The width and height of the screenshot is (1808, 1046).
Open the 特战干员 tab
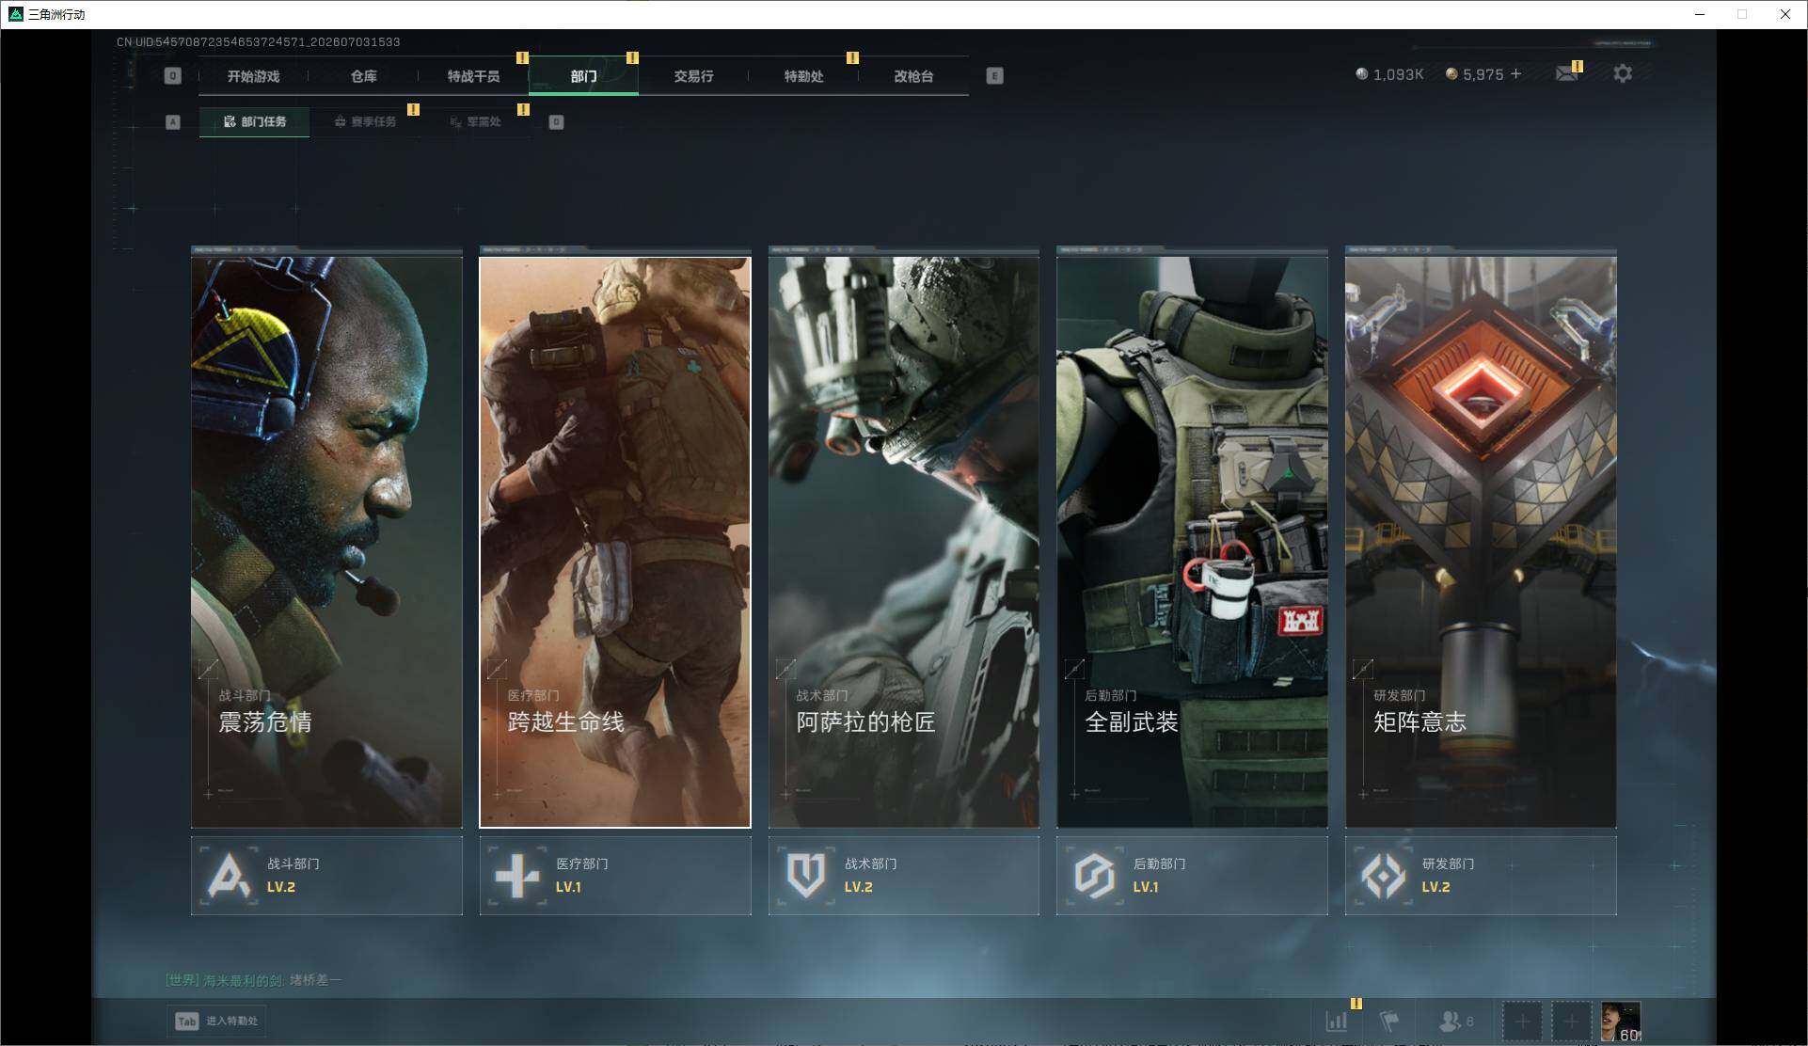coord(473,76)
